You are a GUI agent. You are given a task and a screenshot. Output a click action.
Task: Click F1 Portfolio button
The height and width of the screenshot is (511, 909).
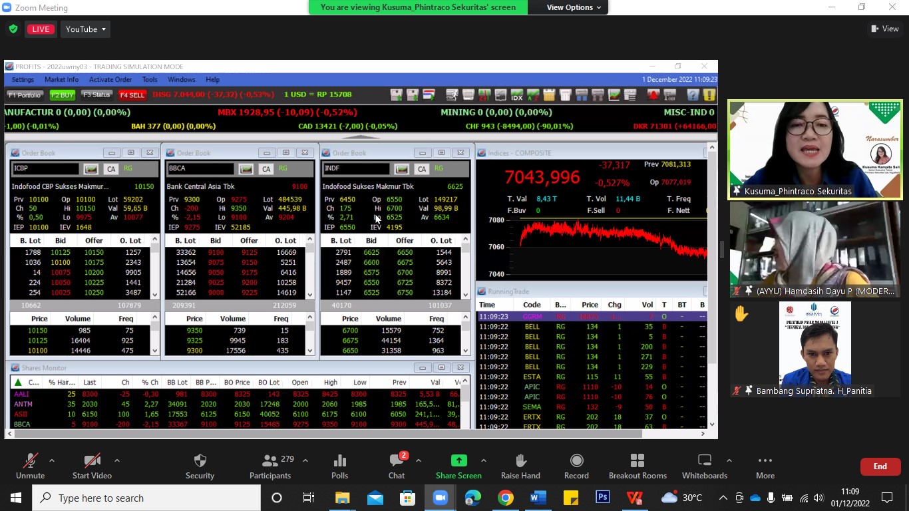25,95
